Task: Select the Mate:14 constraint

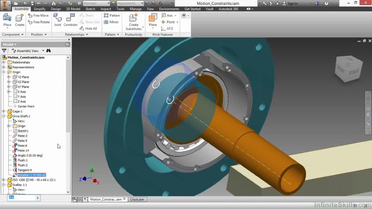Action: tap(23, 150)
